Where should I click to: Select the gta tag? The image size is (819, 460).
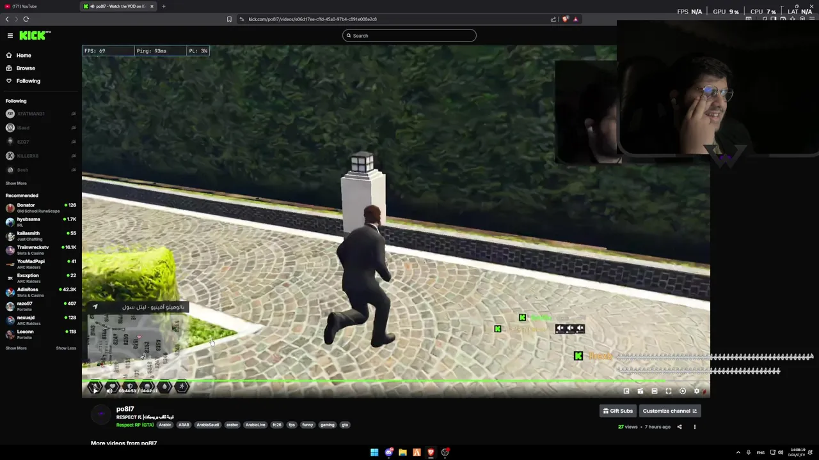[x=345, y=425]
